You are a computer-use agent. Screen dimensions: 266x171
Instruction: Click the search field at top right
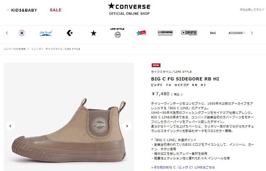pos(251,10)
